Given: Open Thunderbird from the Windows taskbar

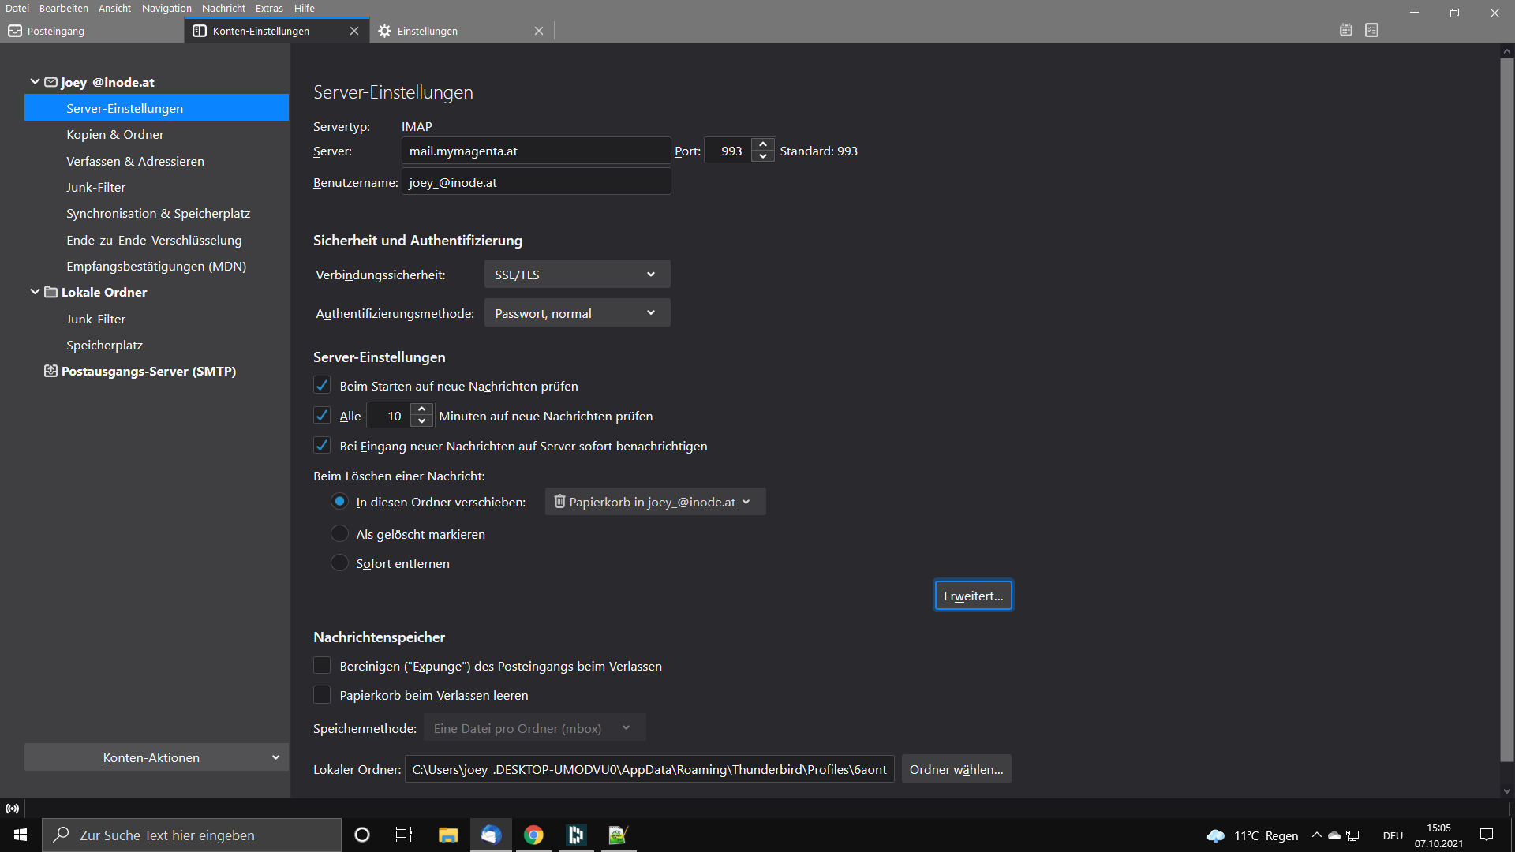Looking at the screenshot, I should pos(491,835).
